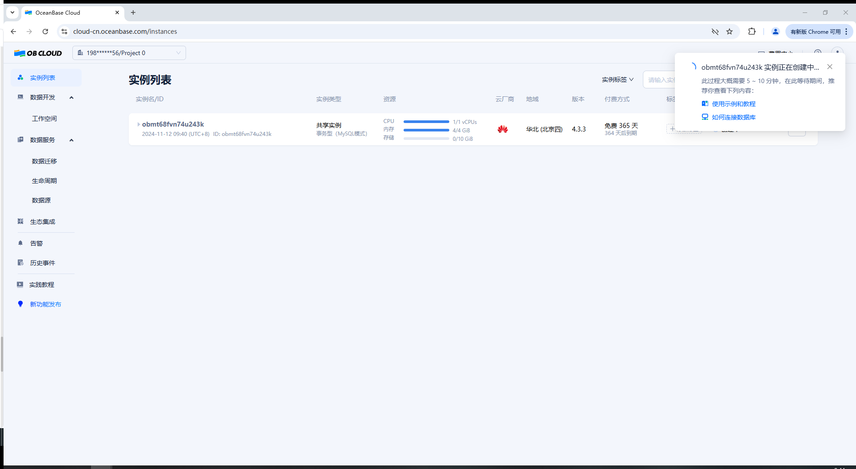Click the 版本 column header

point(578,99)
